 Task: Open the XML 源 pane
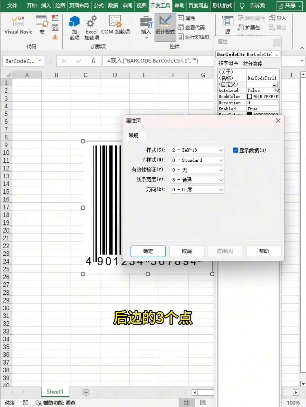(227, 25)
